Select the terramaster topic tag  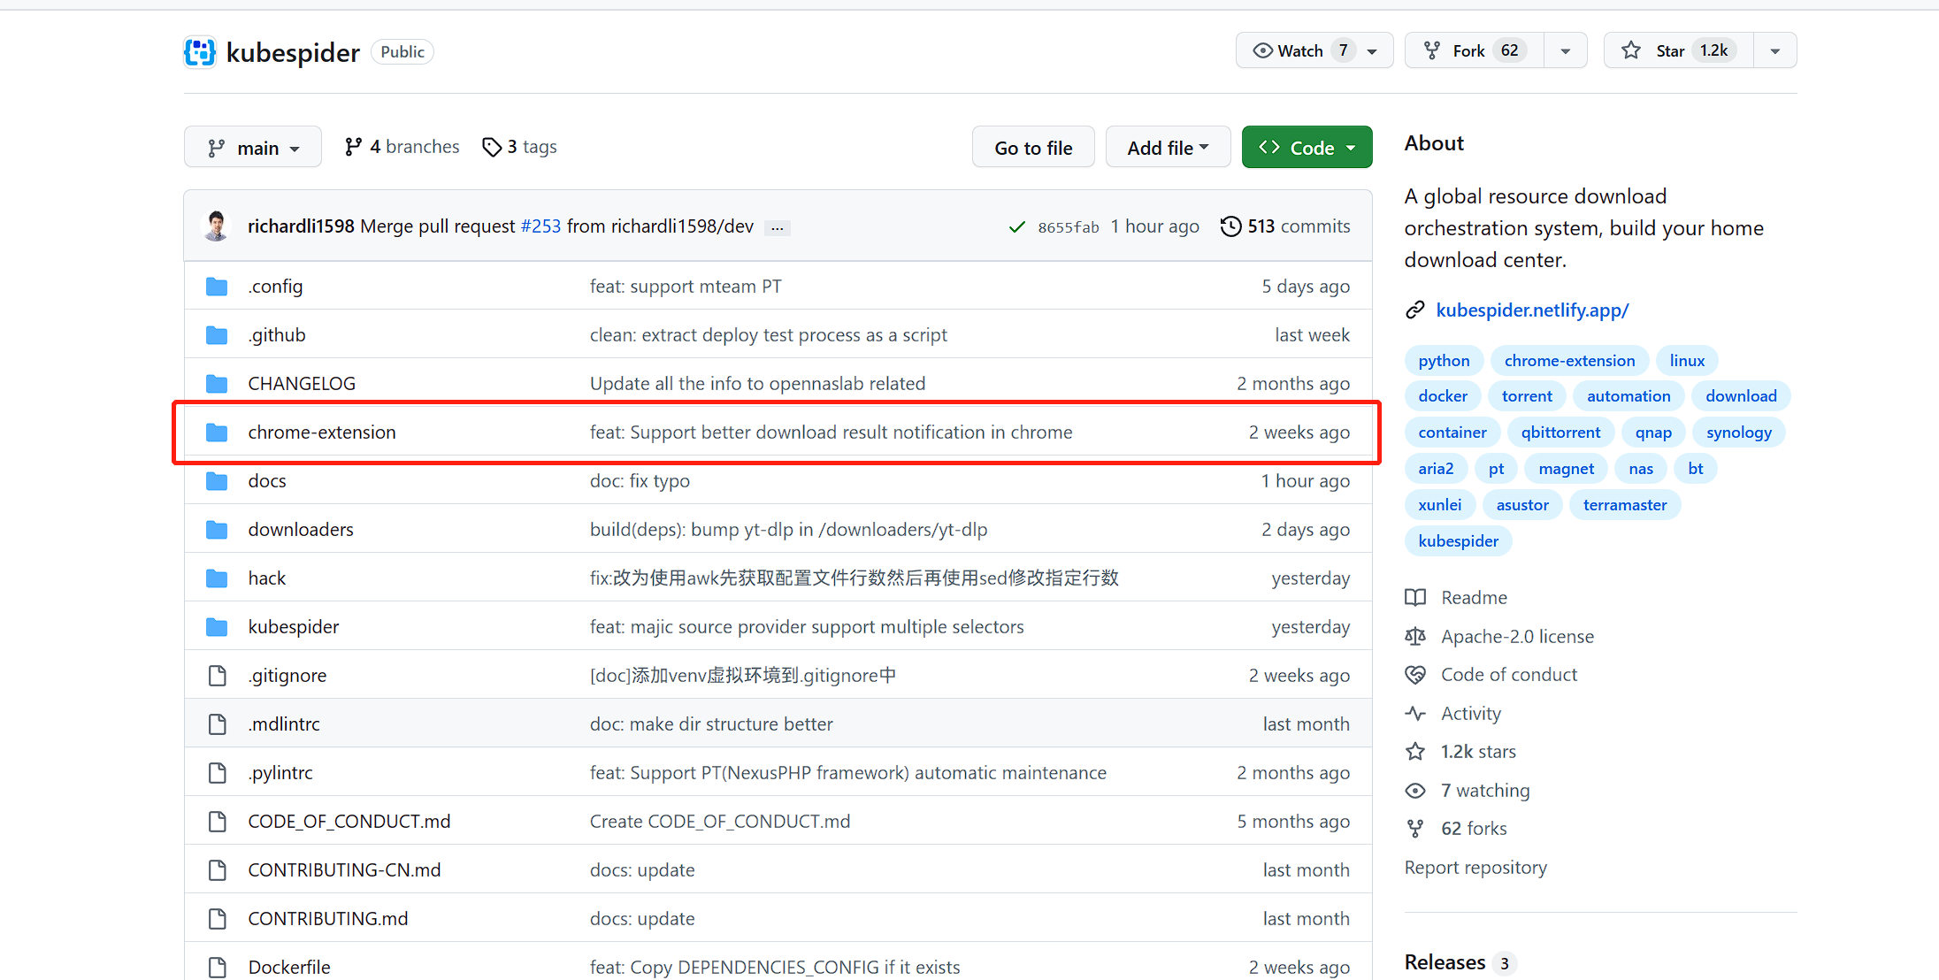(x=1625, y=505)
